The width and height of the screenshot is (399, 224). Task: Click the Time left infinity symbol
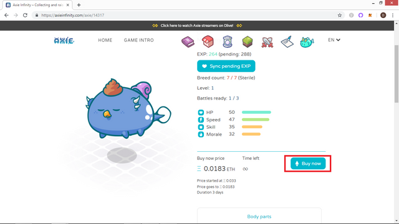point(245,169)
